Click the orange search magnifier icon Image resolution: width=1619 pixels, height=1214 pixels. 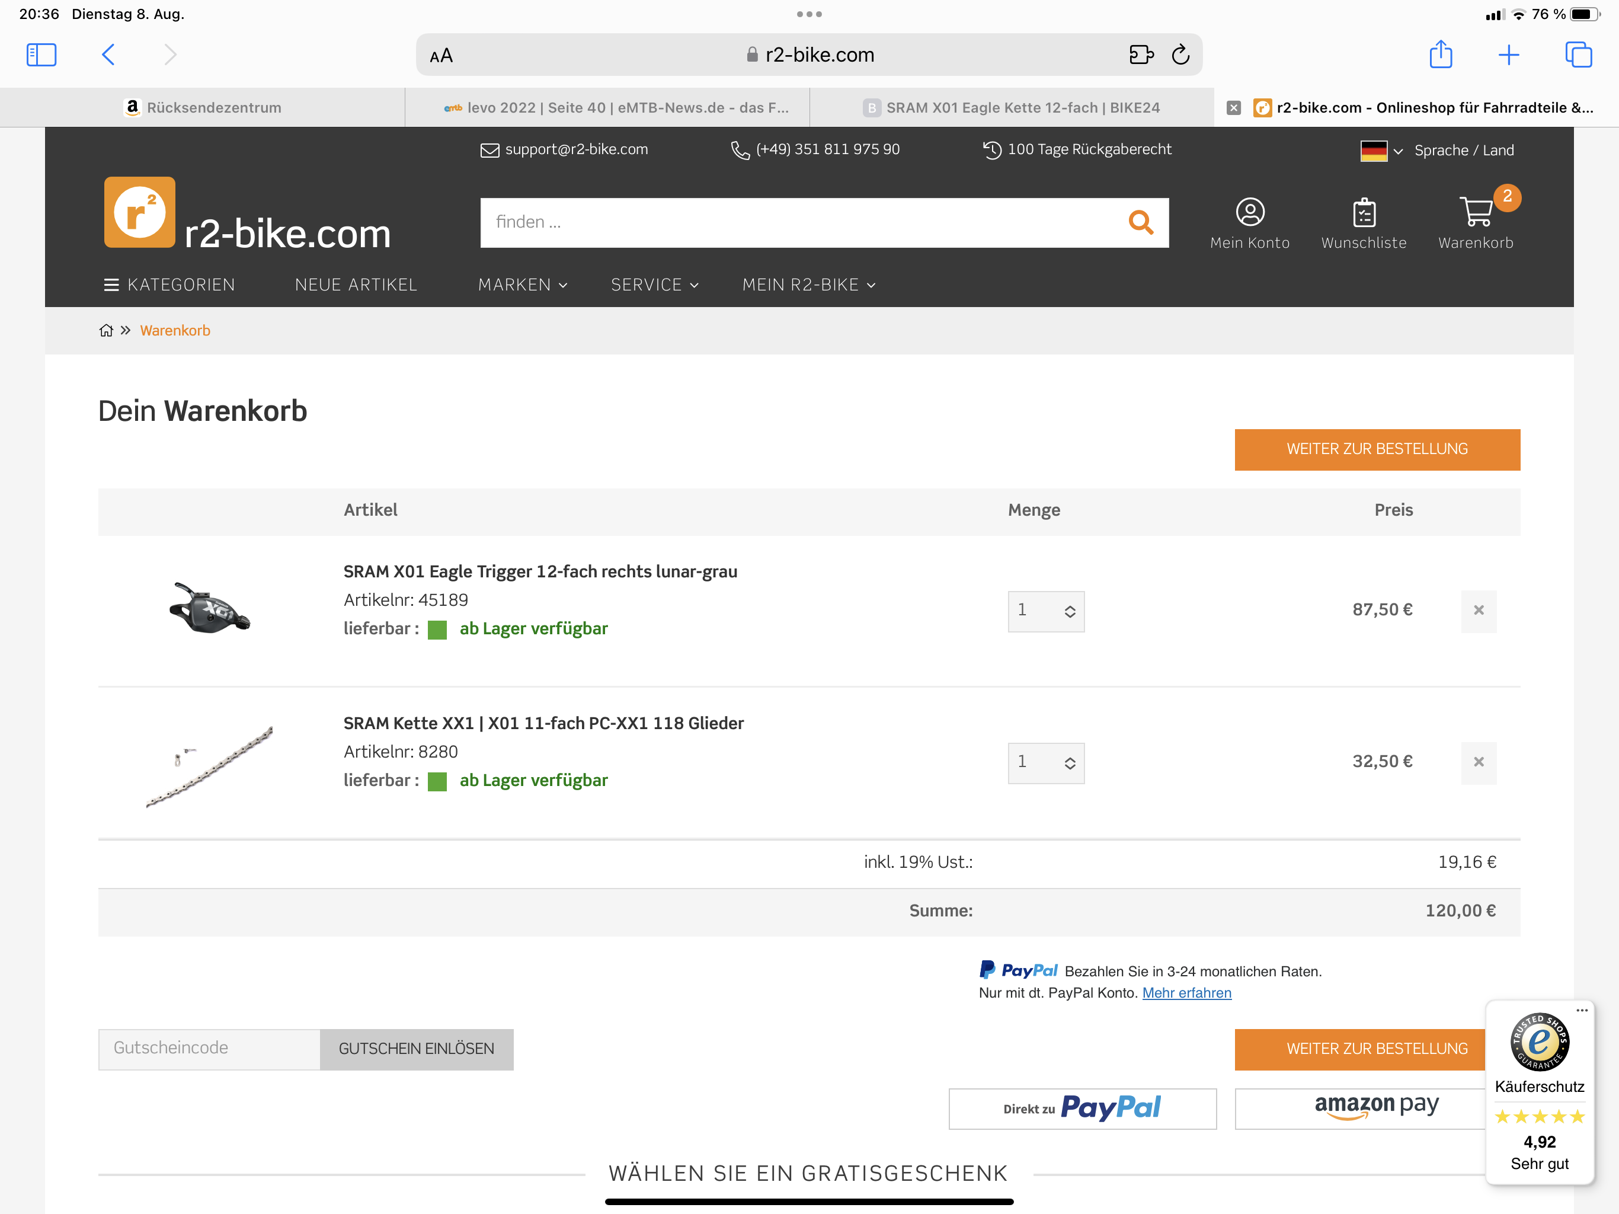[x=1140, y=222]
